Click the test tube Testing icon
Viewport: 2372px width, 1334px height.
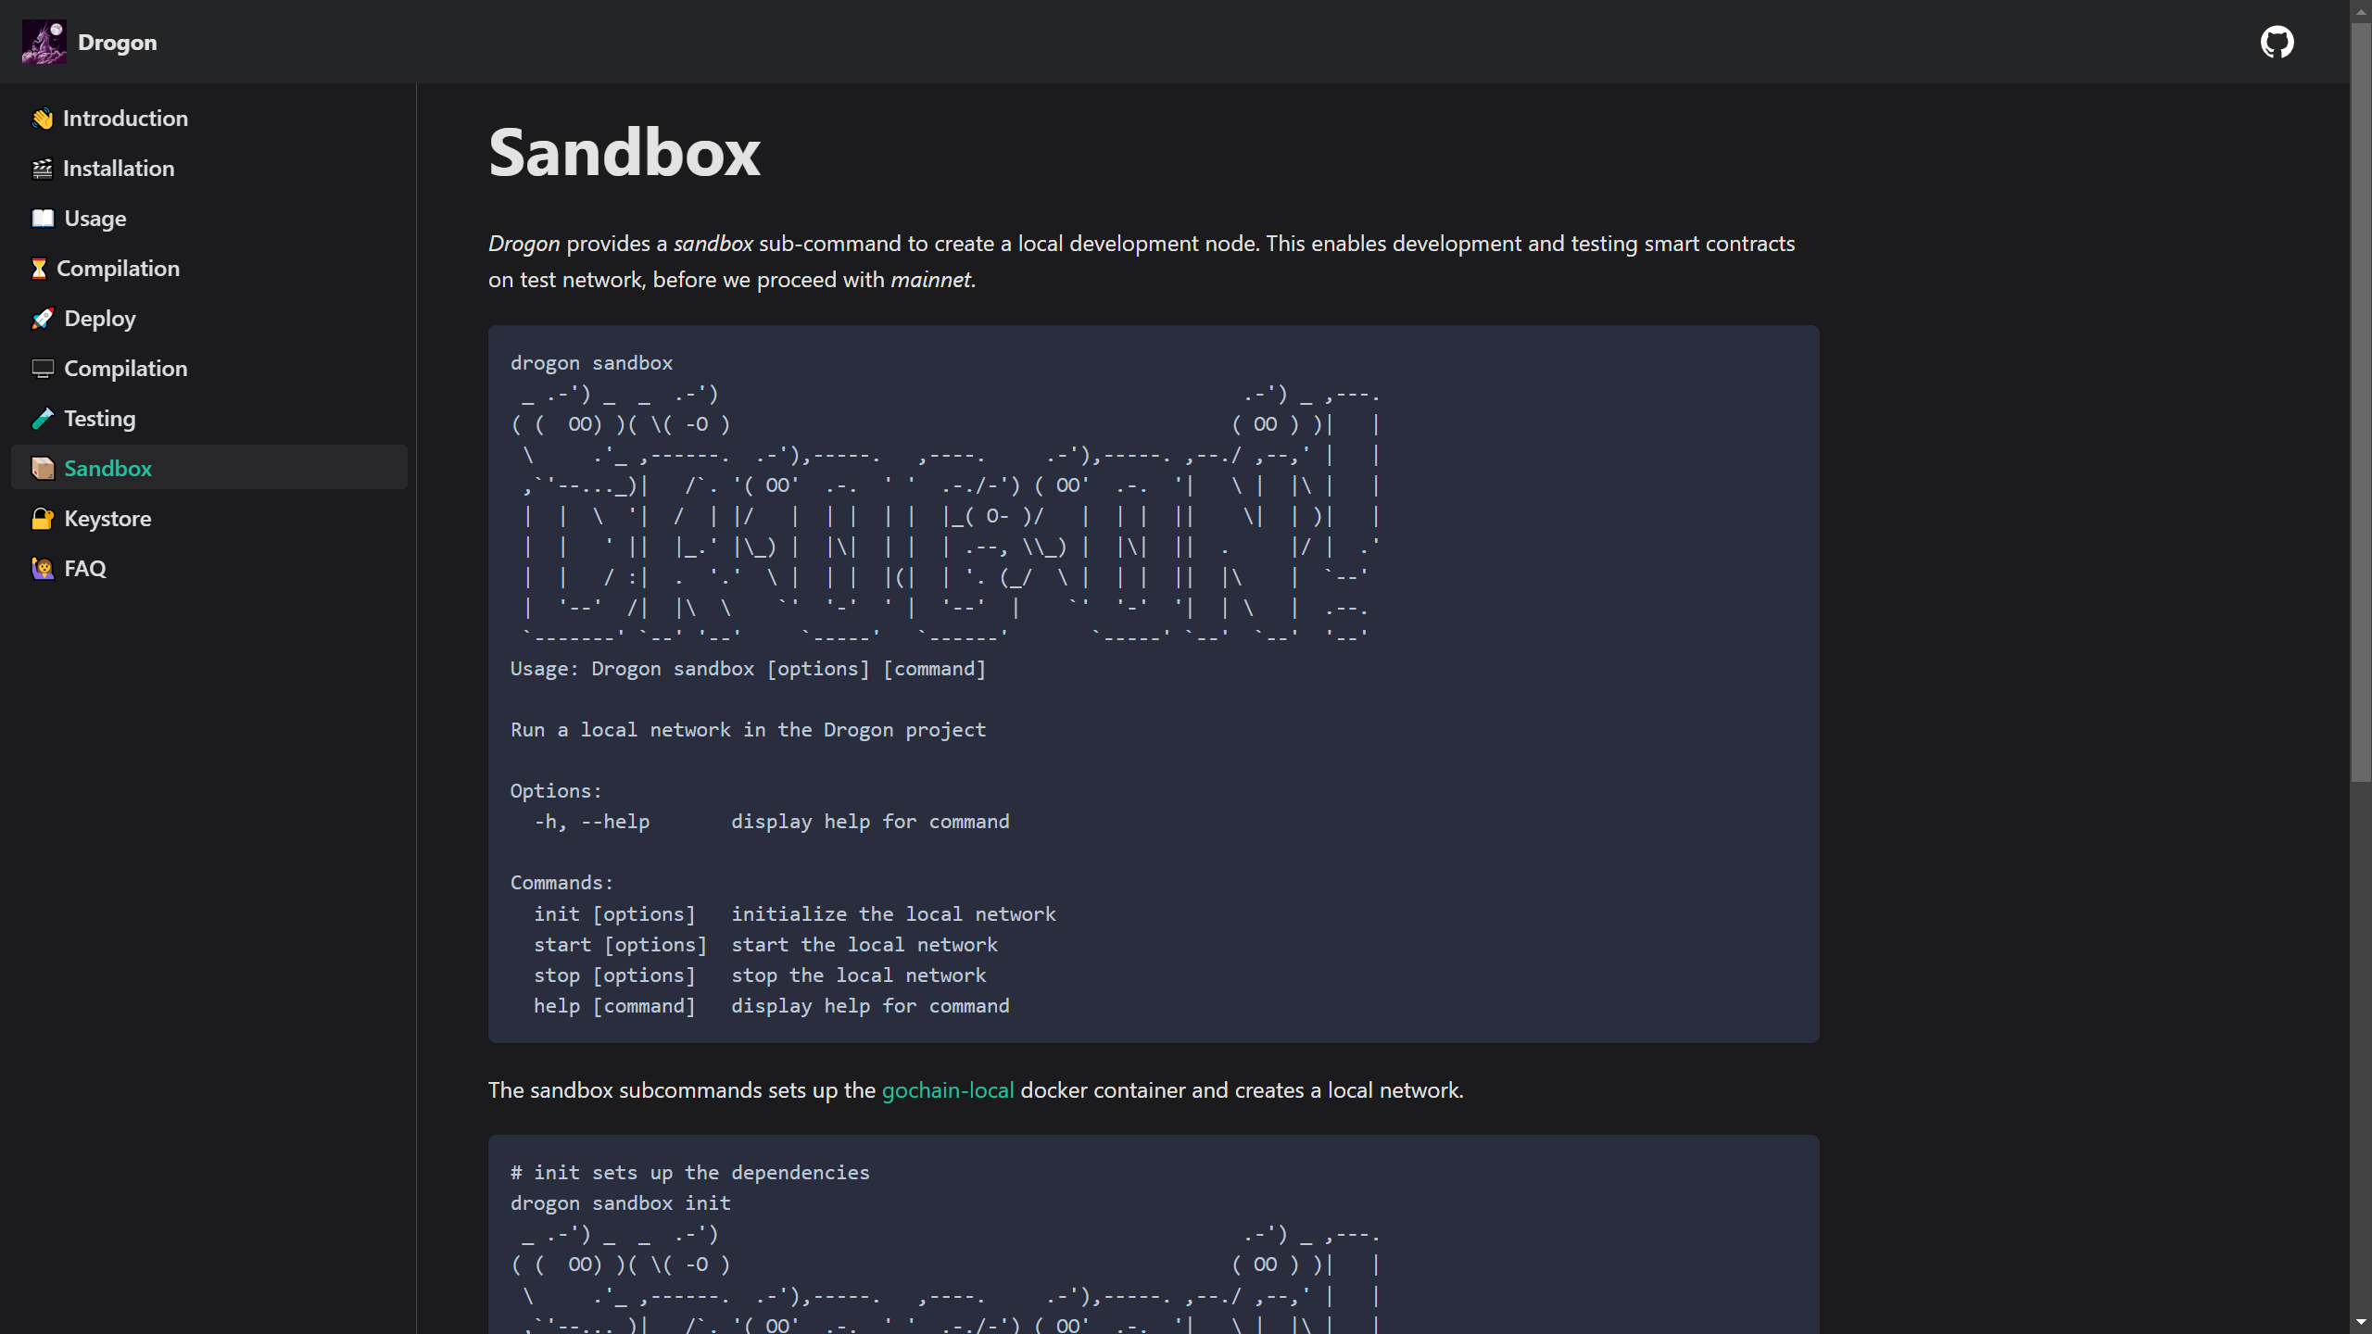click(43, 419)
